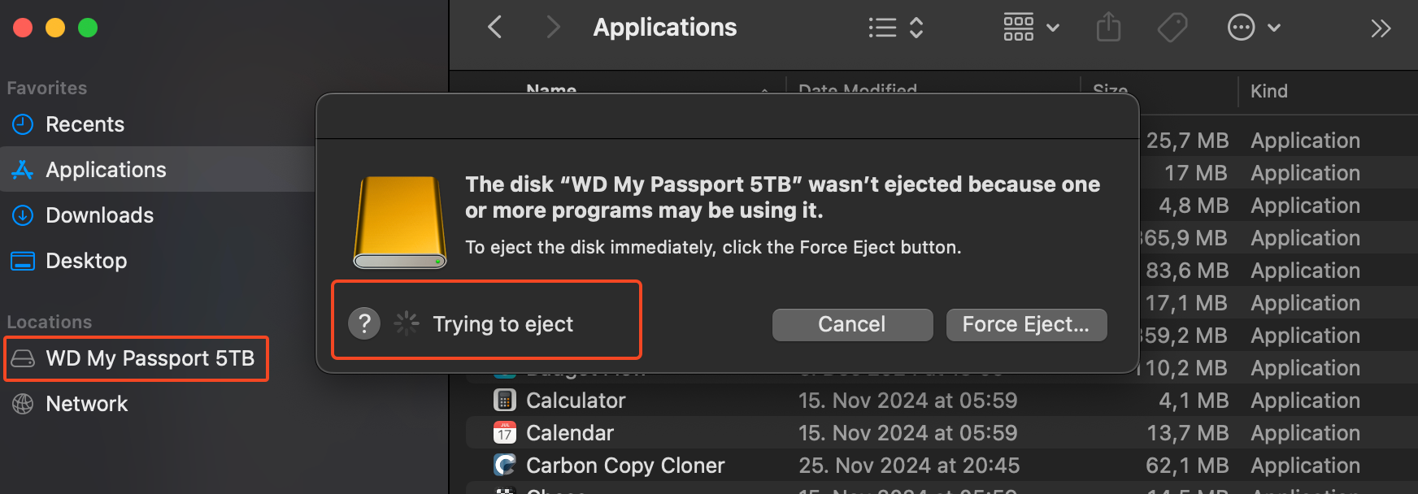Click the Force Eject button
Screen dimensions: 1418x494
pos(1026,323)
